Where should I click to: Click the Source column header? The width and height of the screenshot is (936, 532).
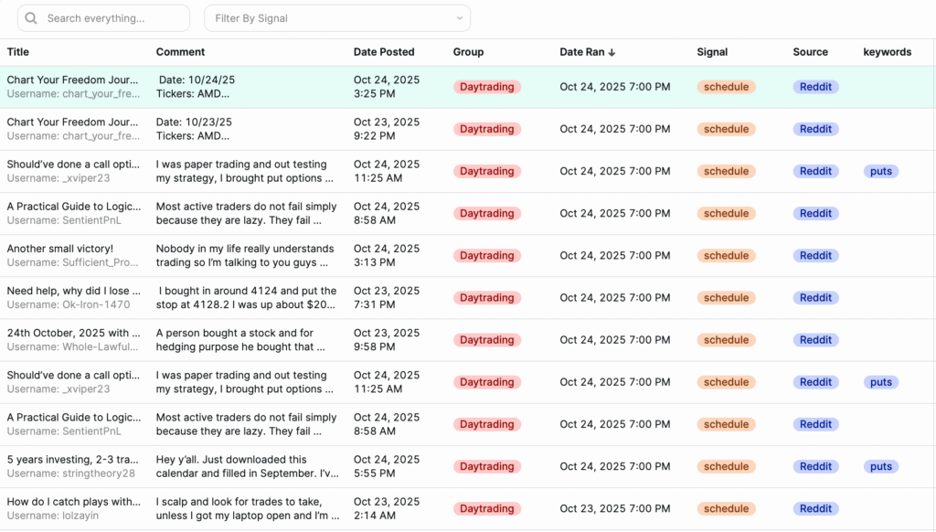pyautogui.click(x=810, y=52)
